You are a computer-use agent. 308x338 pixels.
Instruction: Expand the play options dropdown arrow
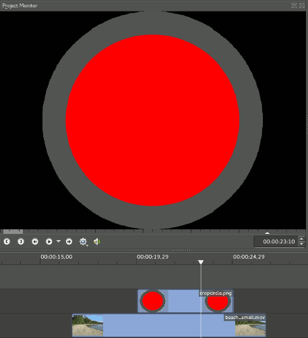point(59,241)
